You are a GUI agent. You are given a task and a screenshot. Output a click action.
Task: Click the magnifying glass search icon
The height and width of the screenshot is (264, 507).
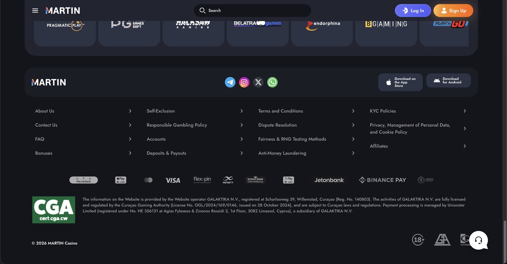pyautogui.click(x=202, y=10)
